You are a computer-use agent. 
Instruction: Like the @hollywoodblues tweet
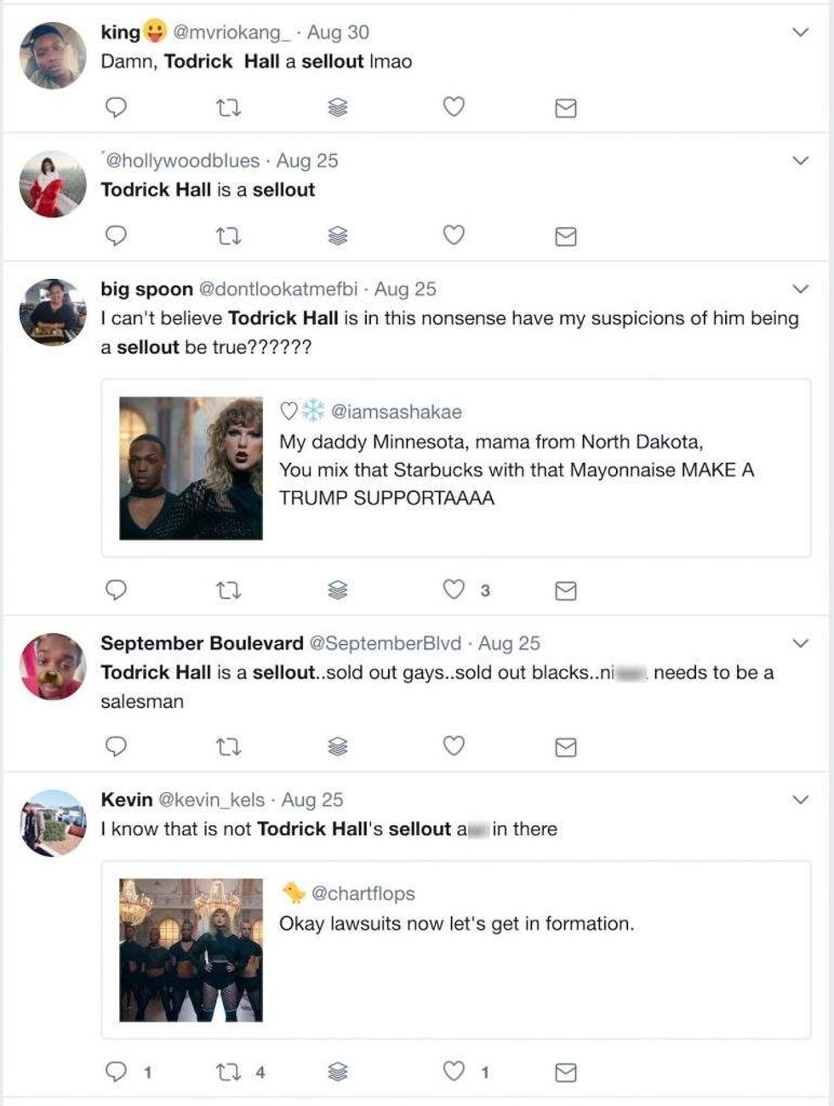454,235
